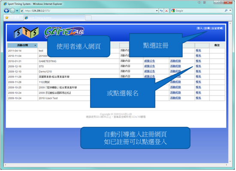Click the red Stop loading icon
Viewport: 236px width, 171px height.
pyautogui.click(x=166, y=11)
